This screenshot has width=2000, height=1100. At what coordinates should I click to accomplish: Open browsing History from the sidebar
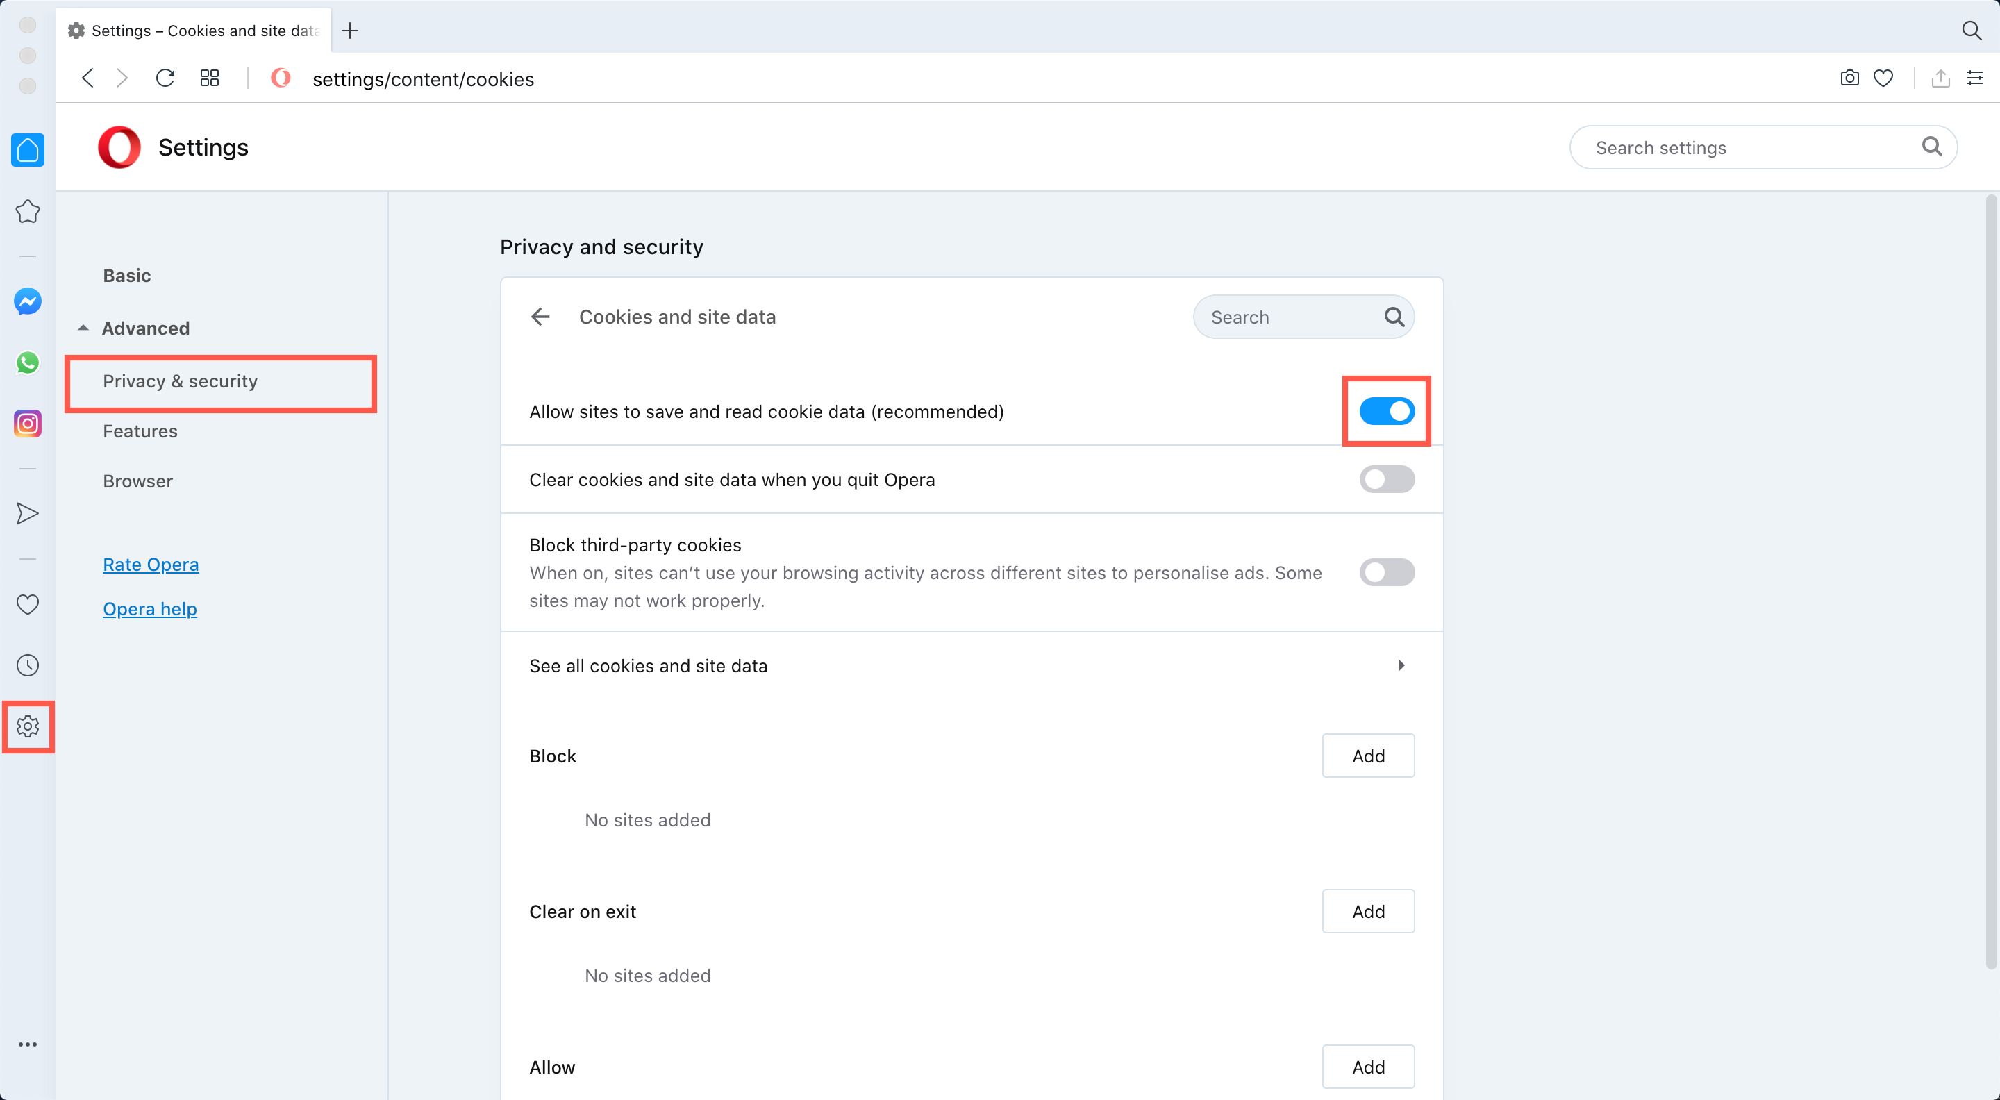point(27,665)
